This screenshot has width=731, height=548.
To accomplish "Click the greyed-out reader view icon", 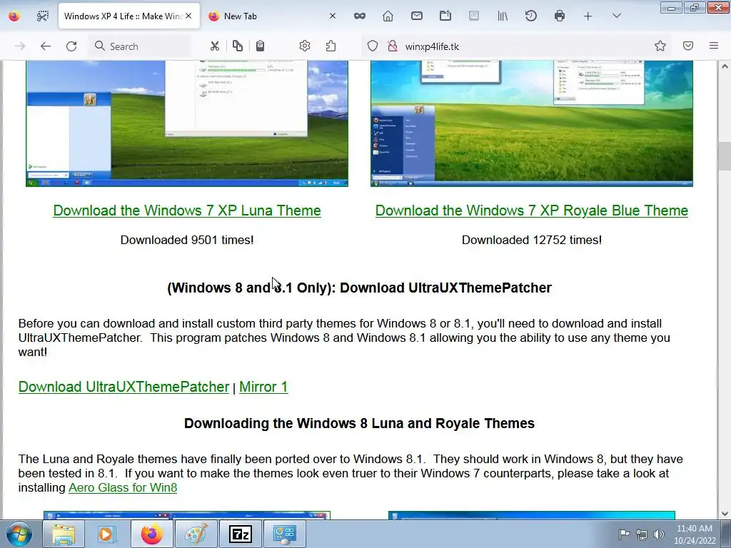I will [474, 16].
